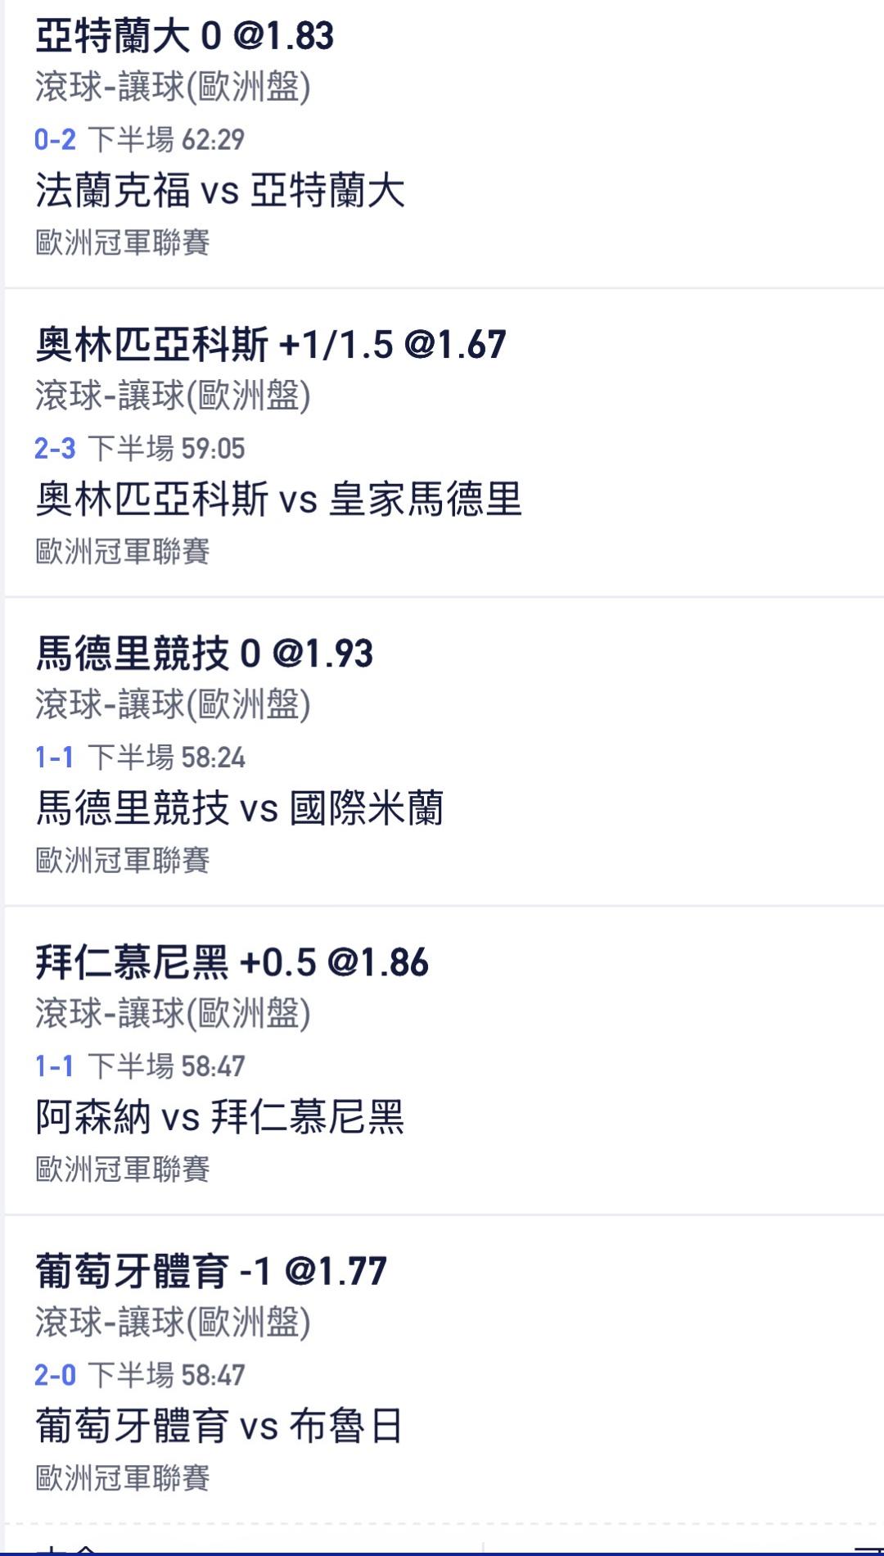Open the 葡萄牙體育 vs 布魯日 match
The height and width of the screenshot is (1556, 884).
tap(219, 1426)
